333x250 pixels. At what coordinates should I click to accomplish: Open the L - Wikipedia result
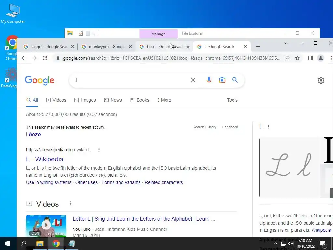[x=45, y=159]
